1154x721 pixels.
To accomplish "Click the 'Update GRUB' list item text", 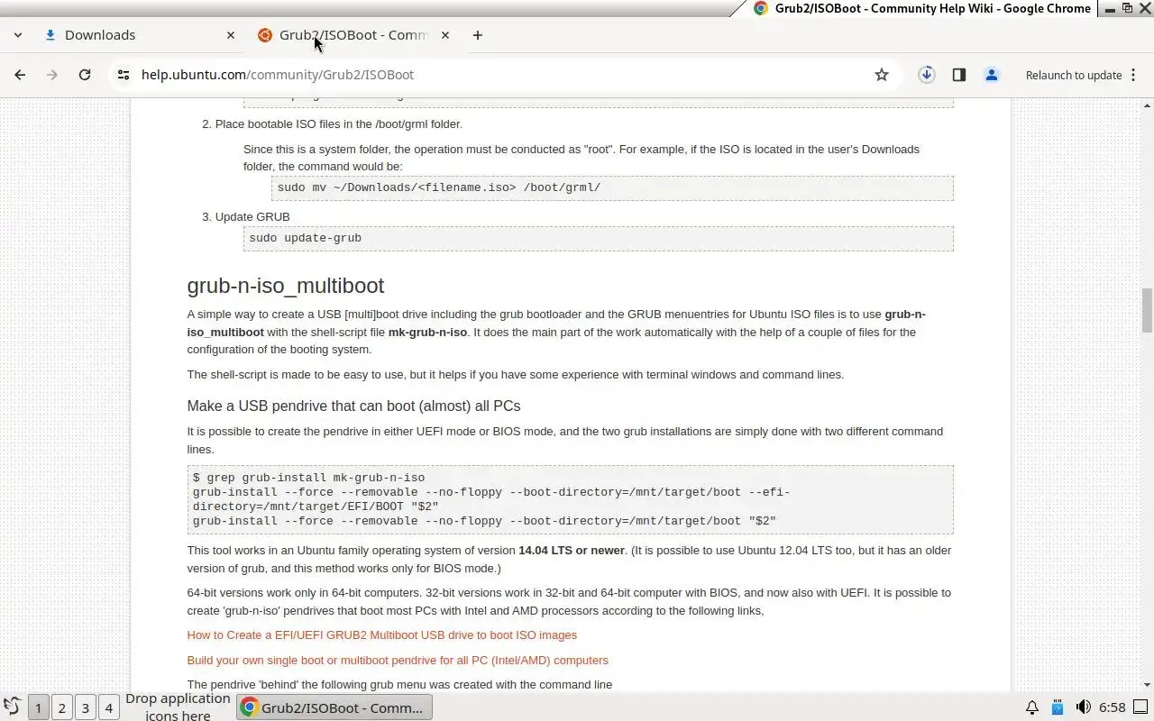I will (252, 217).
